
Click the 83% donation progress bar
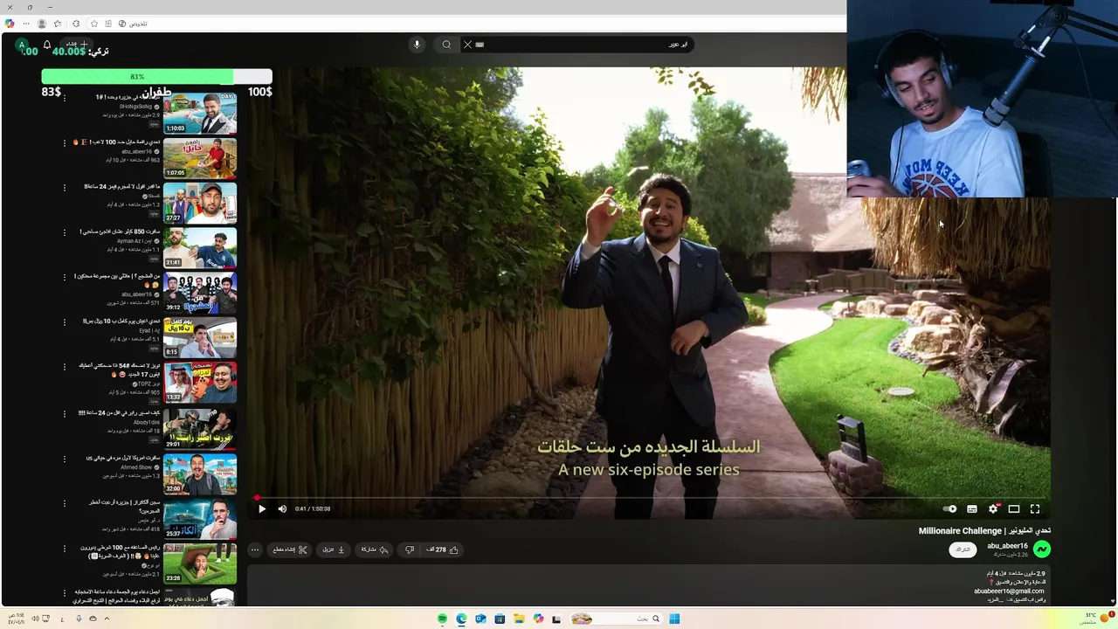(156, 76)
